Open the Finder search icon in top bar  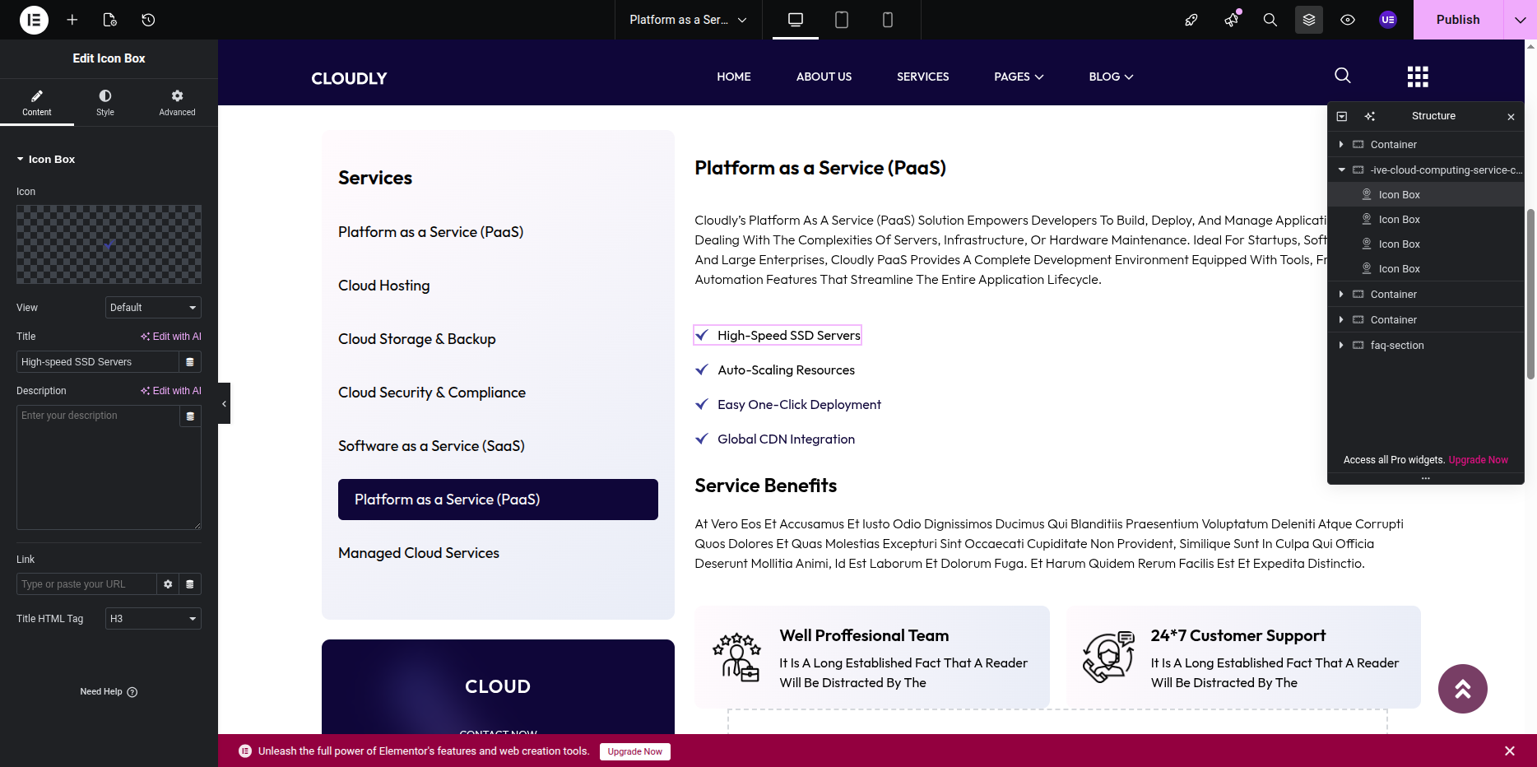[1270, 20]
